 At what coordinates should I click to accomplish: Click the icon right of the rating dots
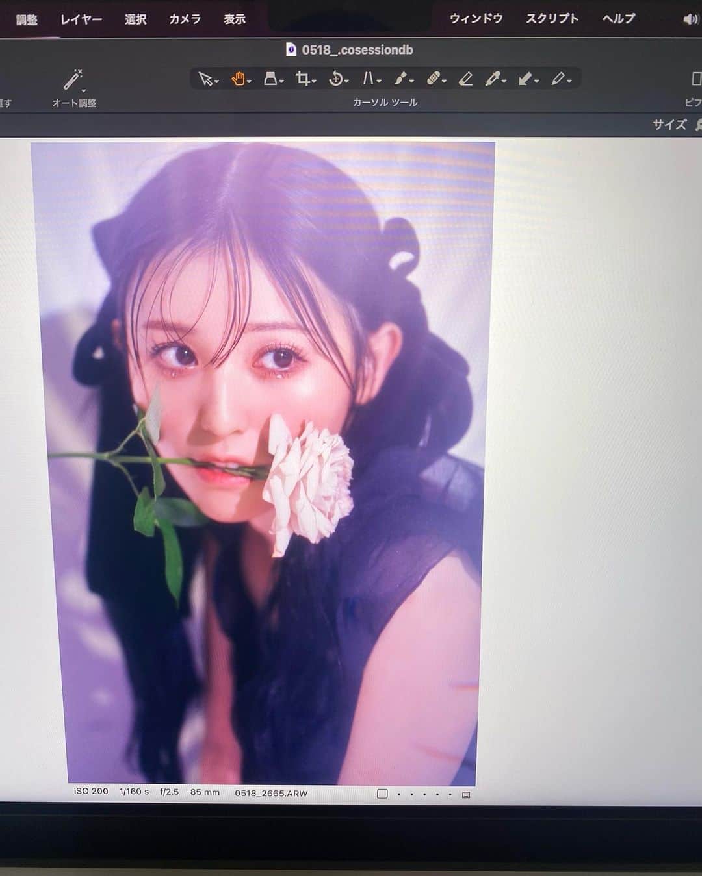[466, 794]
